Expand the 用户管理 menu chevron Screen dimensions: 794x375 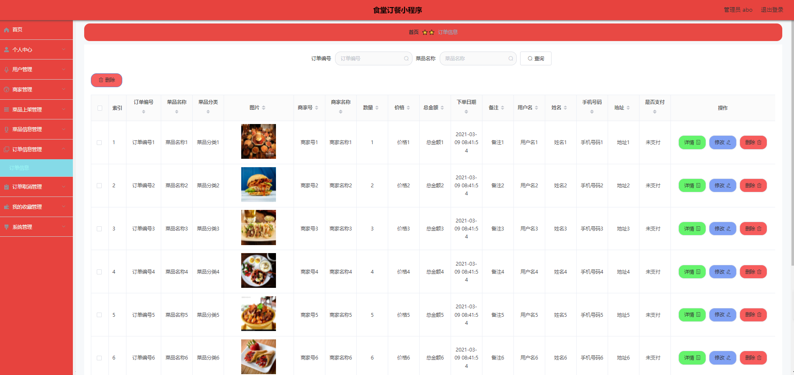click(x=64, y=70)
